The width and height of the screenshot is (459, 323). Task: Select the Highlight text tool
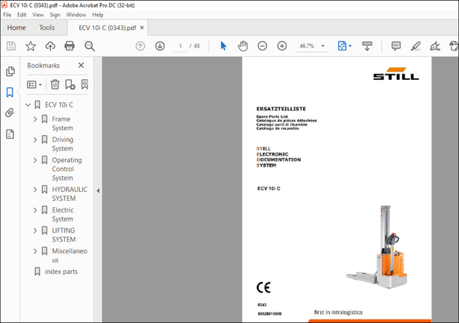tap(415, 46)
